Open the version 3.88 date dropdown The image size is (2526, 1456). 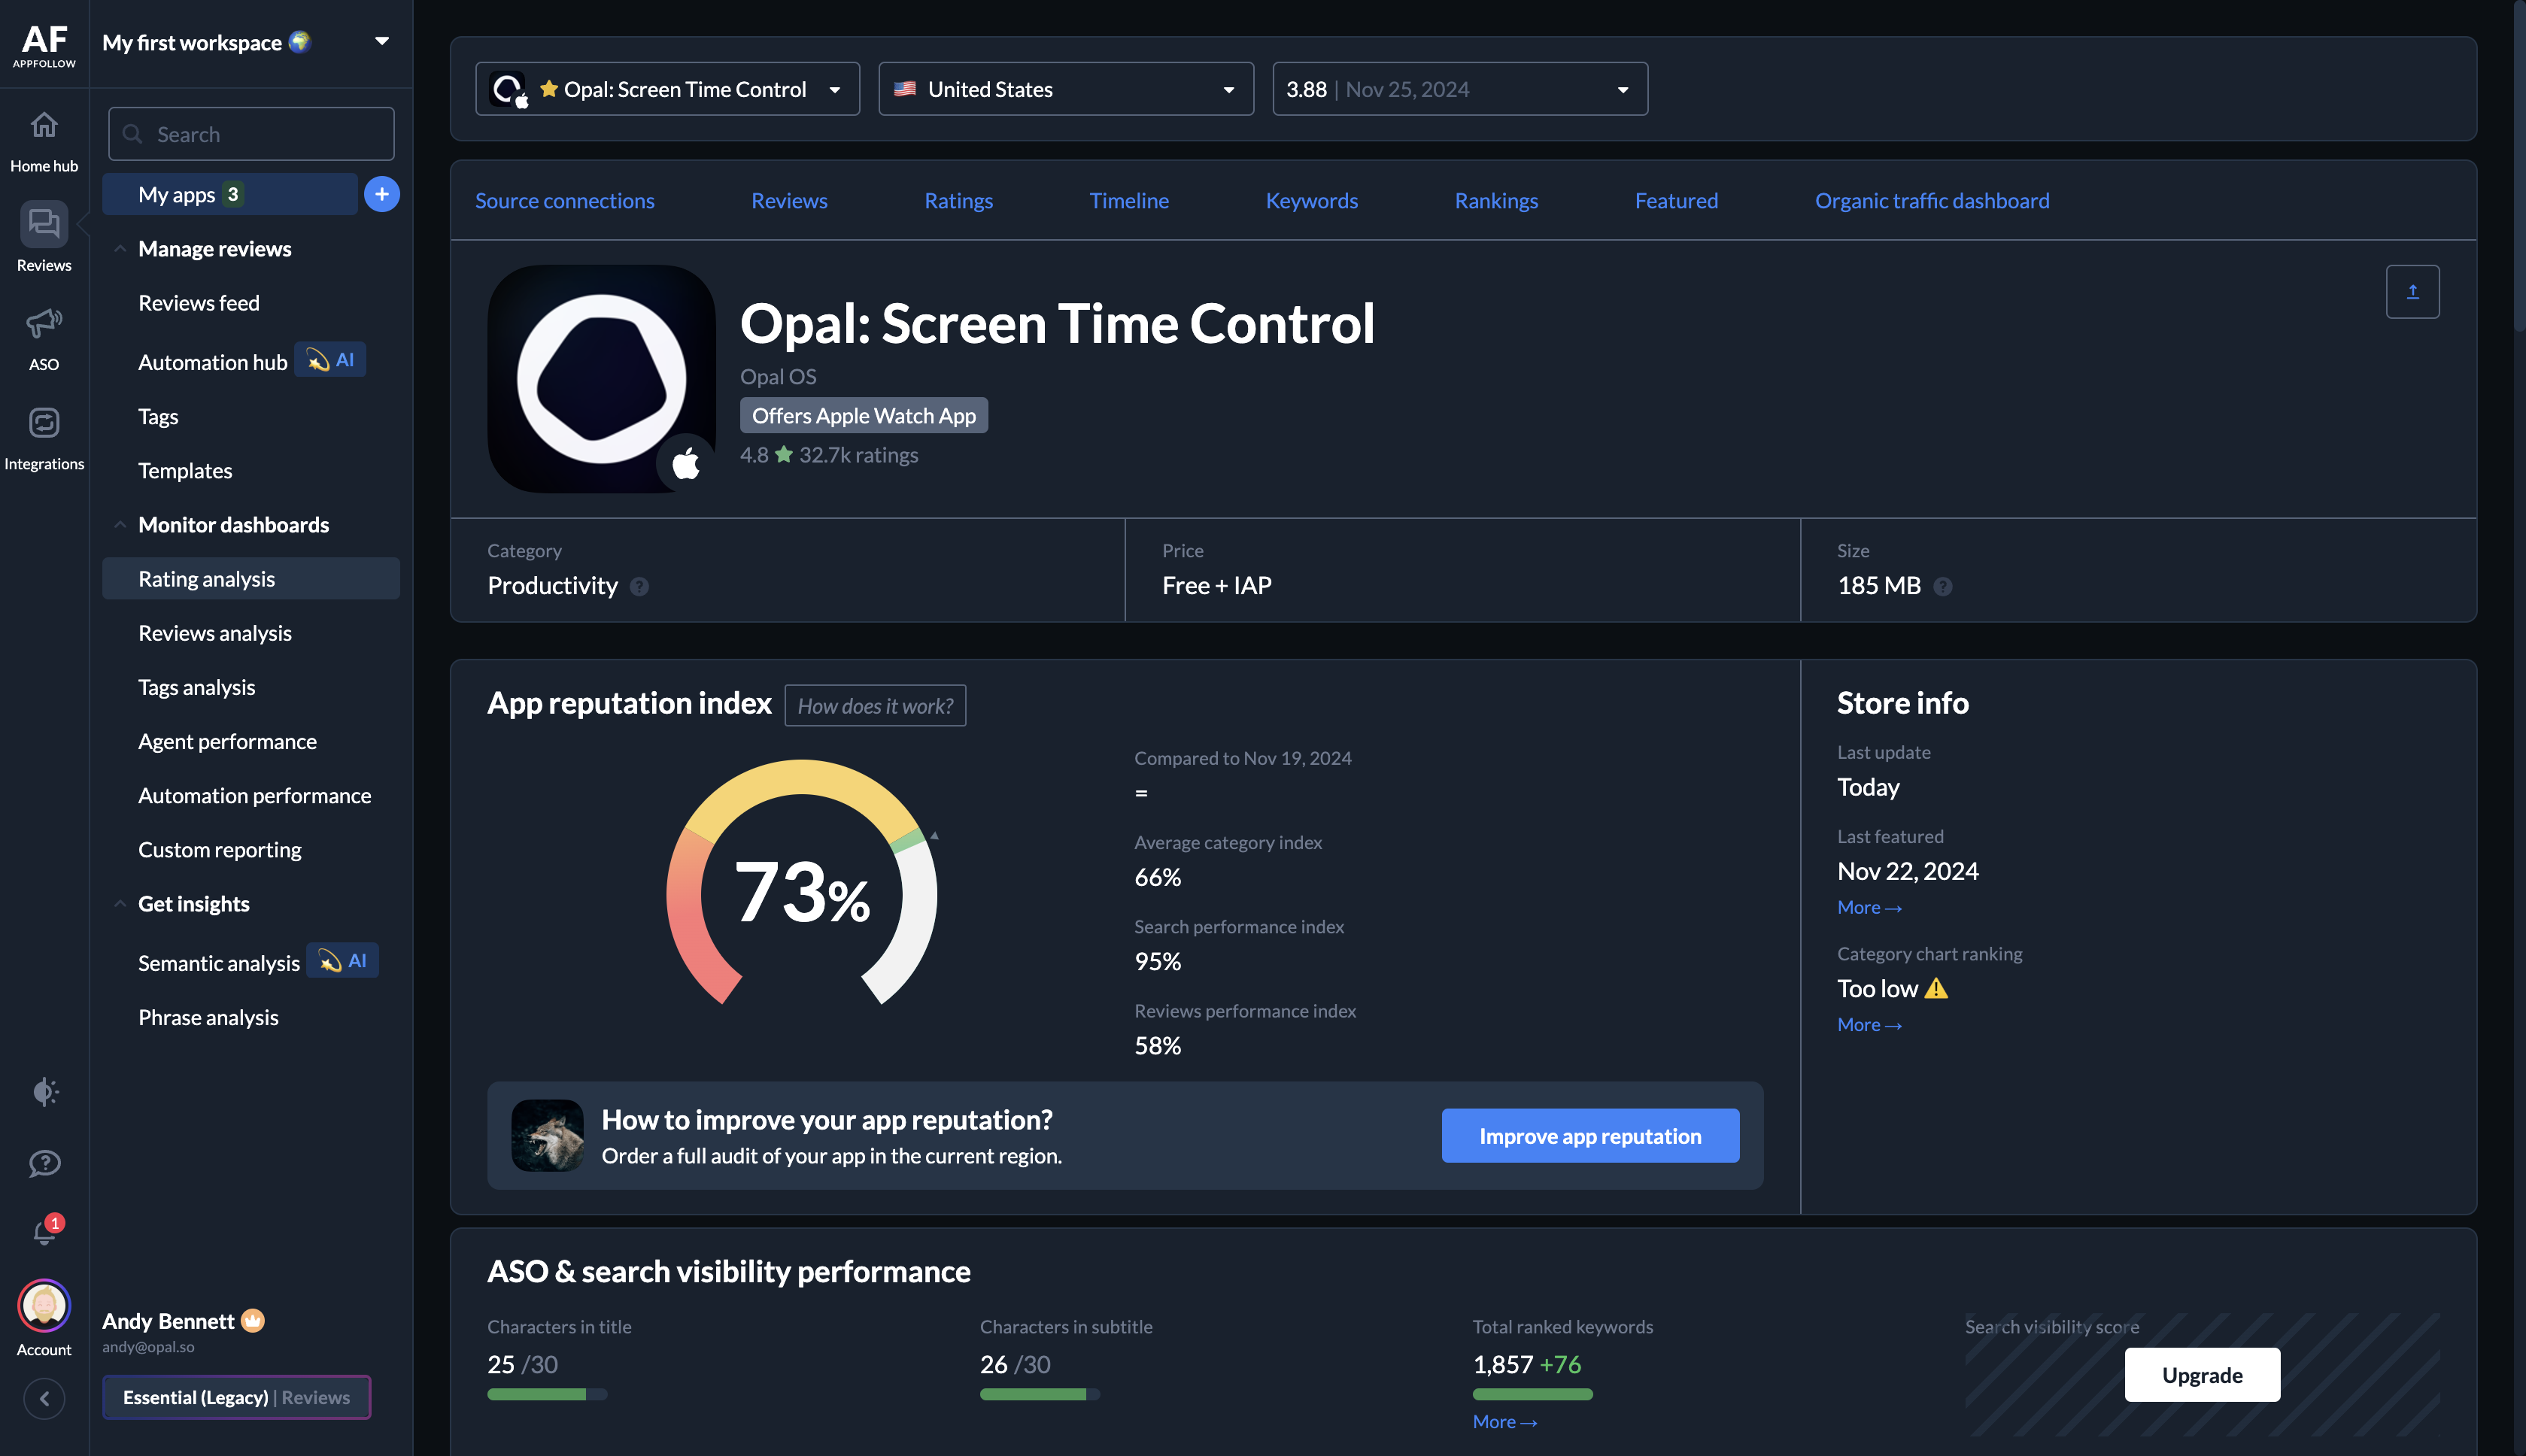click(1460, 89)
